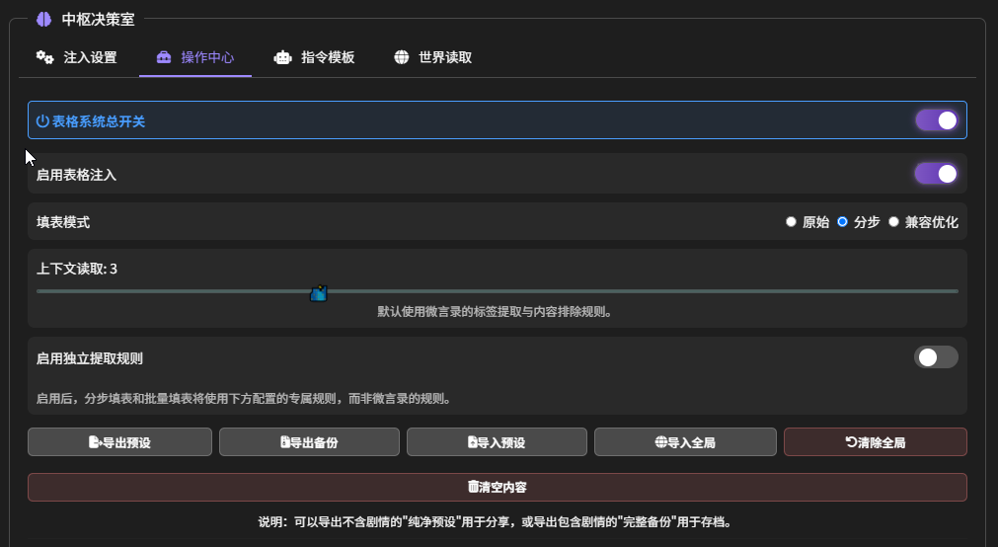Enable the 启用独立提取规则 toggle
This screenshot has width=998, height=547.
point(936,357)
